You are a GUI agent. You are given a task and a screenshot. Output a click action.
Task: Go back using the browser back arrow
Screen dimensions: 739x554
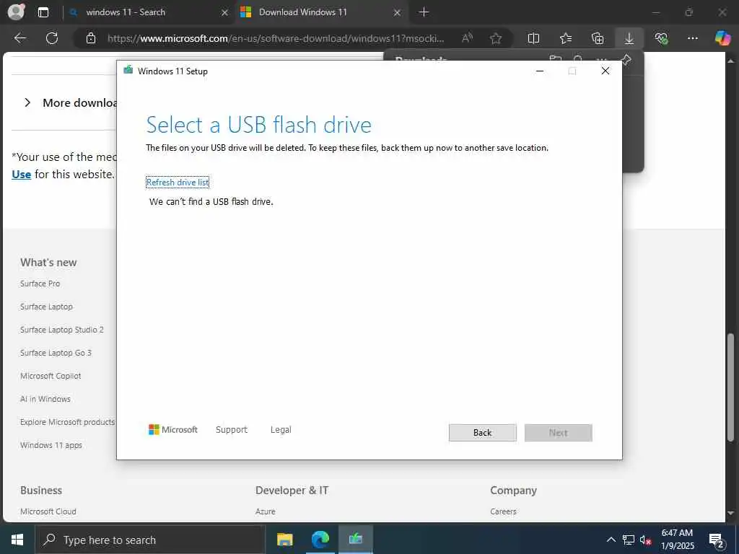point(20,38)
